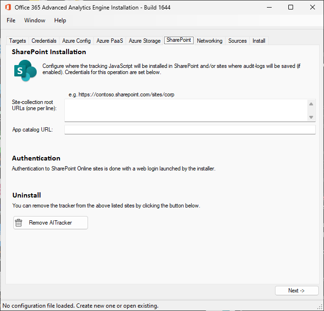This screenshot has height=311, width=324.
Task: Switch to the Sources tab
Action: (237, 41)
